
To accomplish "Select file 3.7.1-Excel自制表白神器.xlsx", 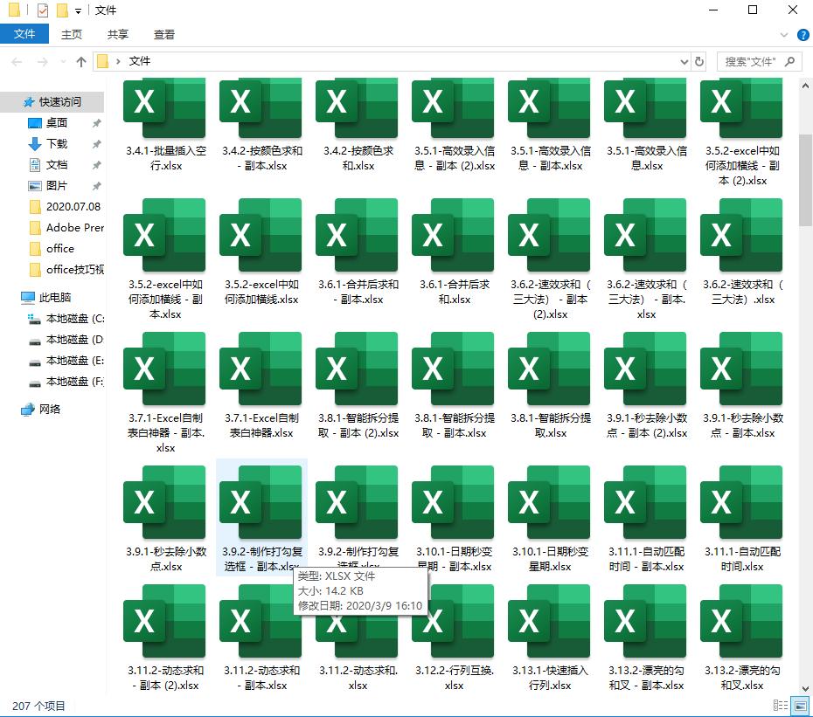I will coord(261,386).
